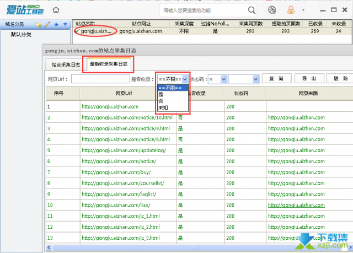The width and height of the screenshot is (353, 253).
Task: Click the 导出 button
Action: [309, 78]
